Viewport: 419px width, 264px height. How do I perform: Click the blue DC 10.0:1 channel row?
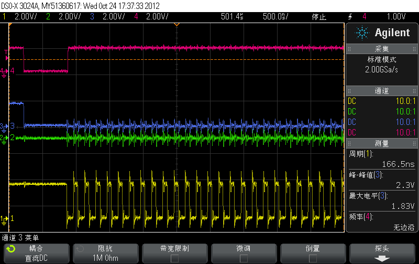[x=382, y=122]
